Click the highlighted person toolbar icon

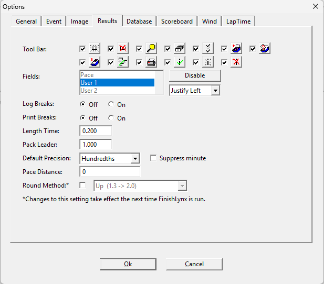(x=208, y=62)
